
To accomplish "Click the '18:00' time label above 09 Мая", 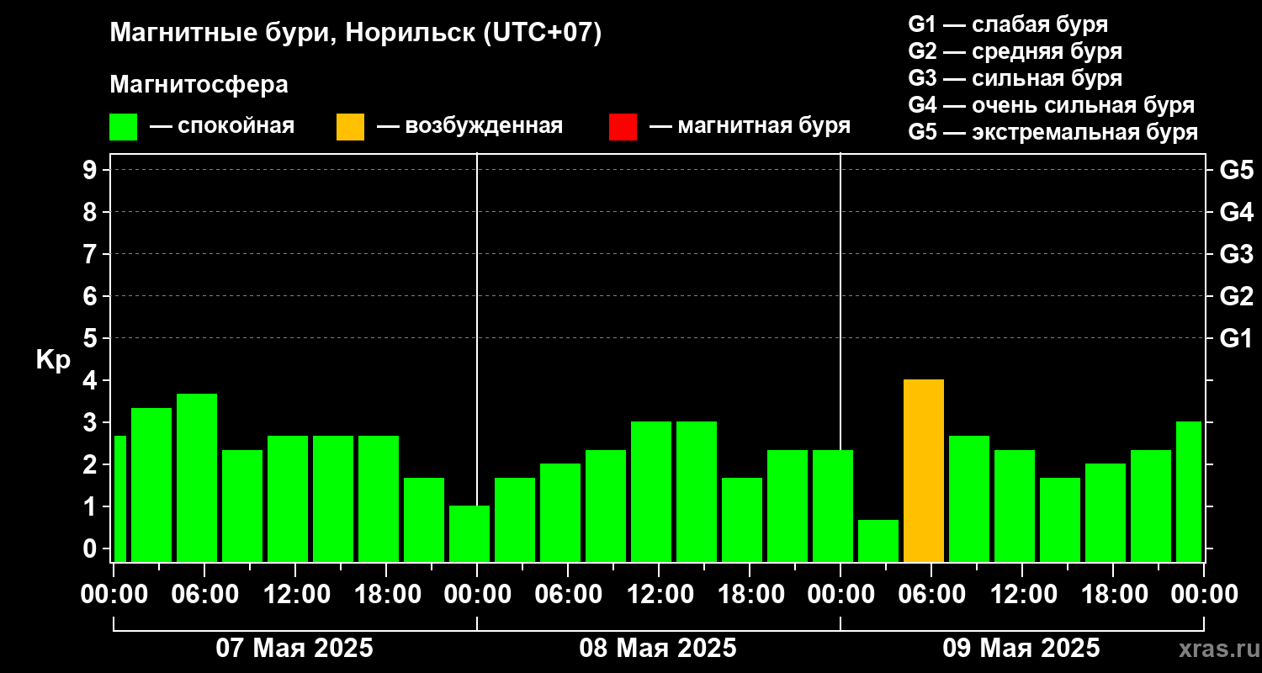I will click(x=1113, y=594).
